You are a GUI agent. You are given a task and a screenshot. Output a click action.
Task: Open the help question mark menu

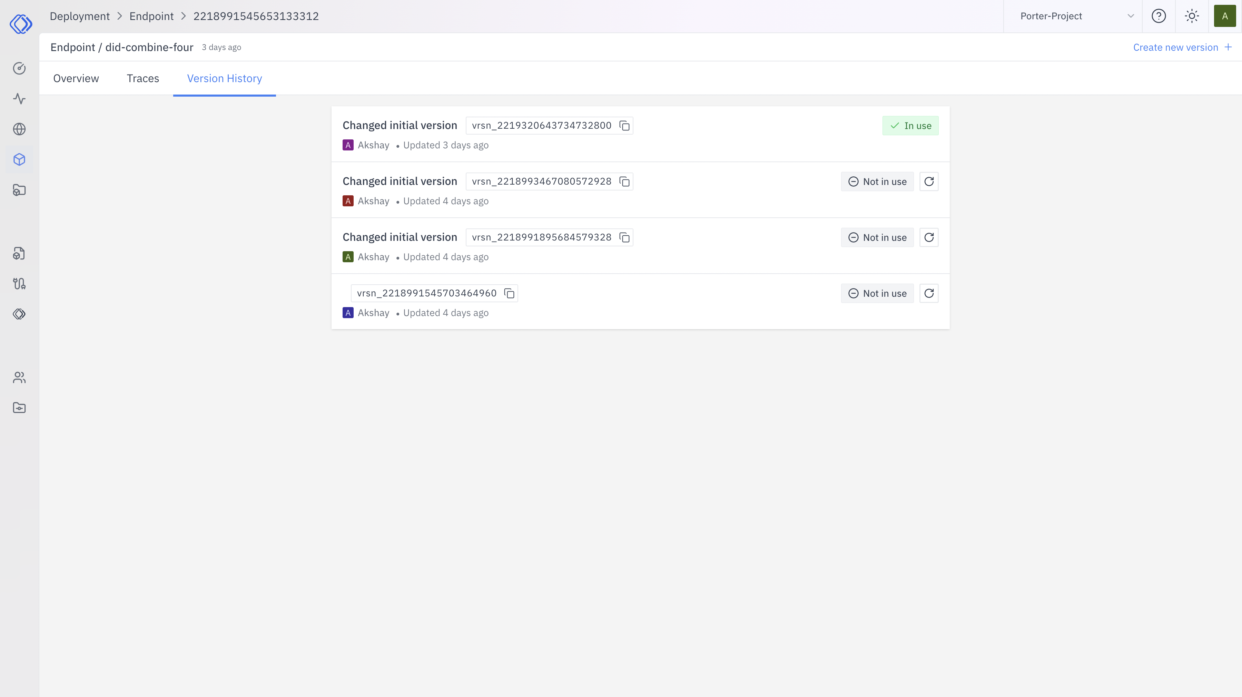pyautogui.click(x=1159, y=16)
